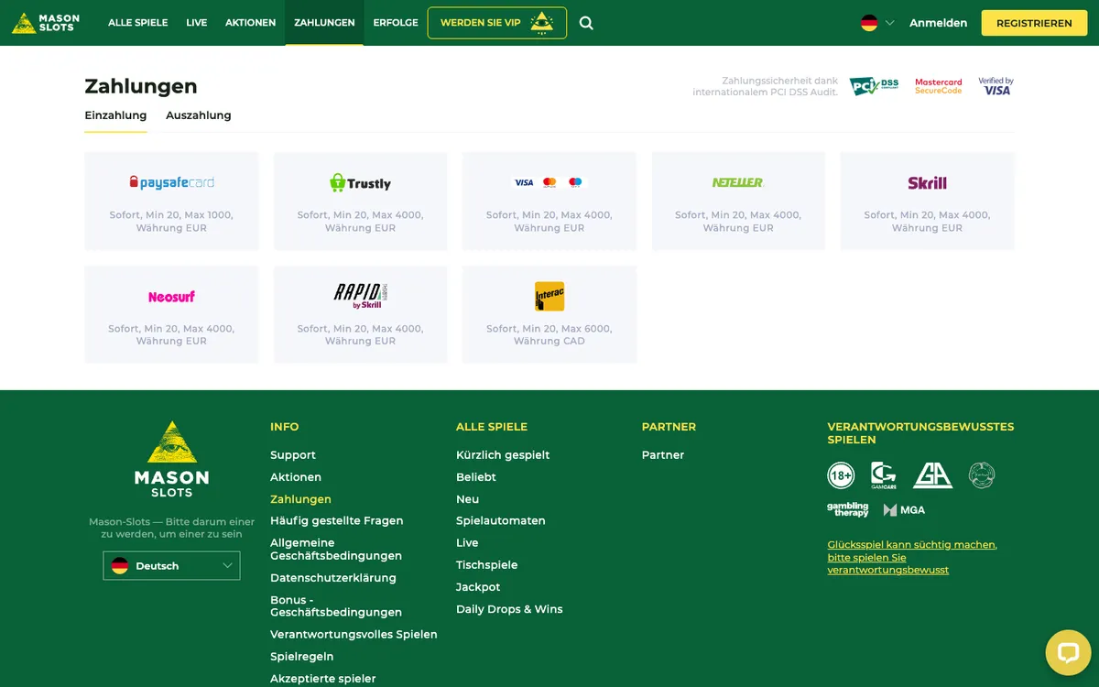Open the search magnifier icon
The image size is (1099, 687).
coord(586,23)
